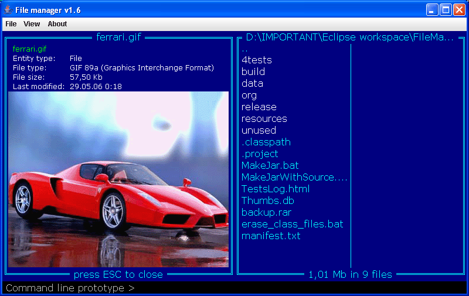
Task: Select the org folder
Action: click(249, 96)
